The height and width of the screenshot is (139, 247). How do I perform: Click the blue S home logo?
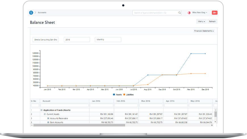point(31,12)
